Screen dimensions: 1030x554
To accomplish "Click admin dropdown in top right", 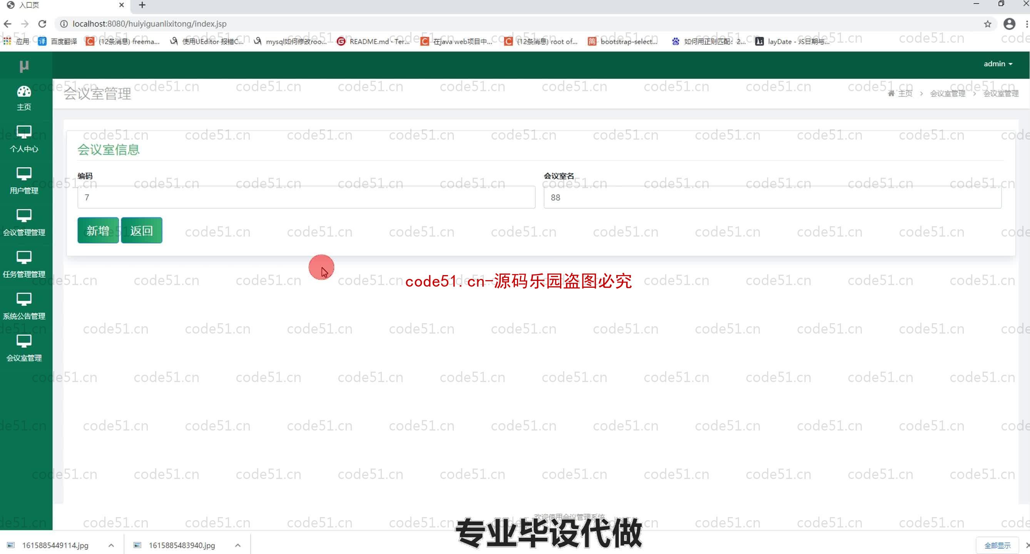I will click(x=997, y=63).
